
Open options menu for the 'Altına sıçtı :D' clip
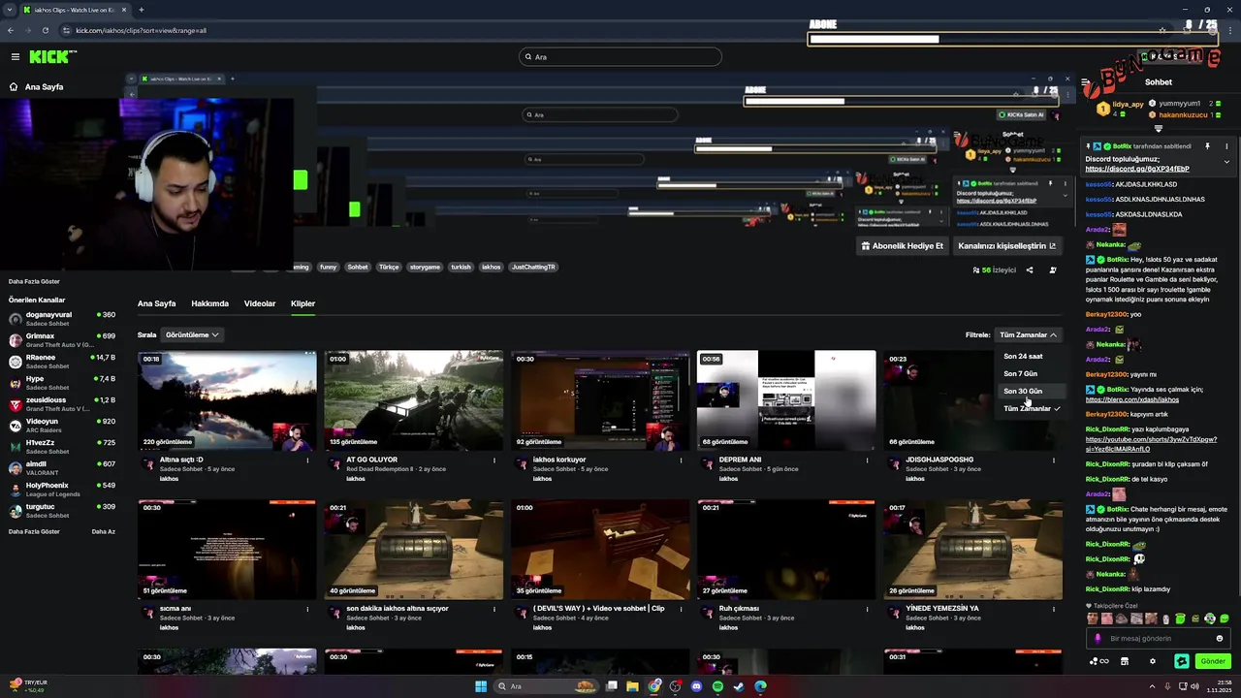point(308,460)
